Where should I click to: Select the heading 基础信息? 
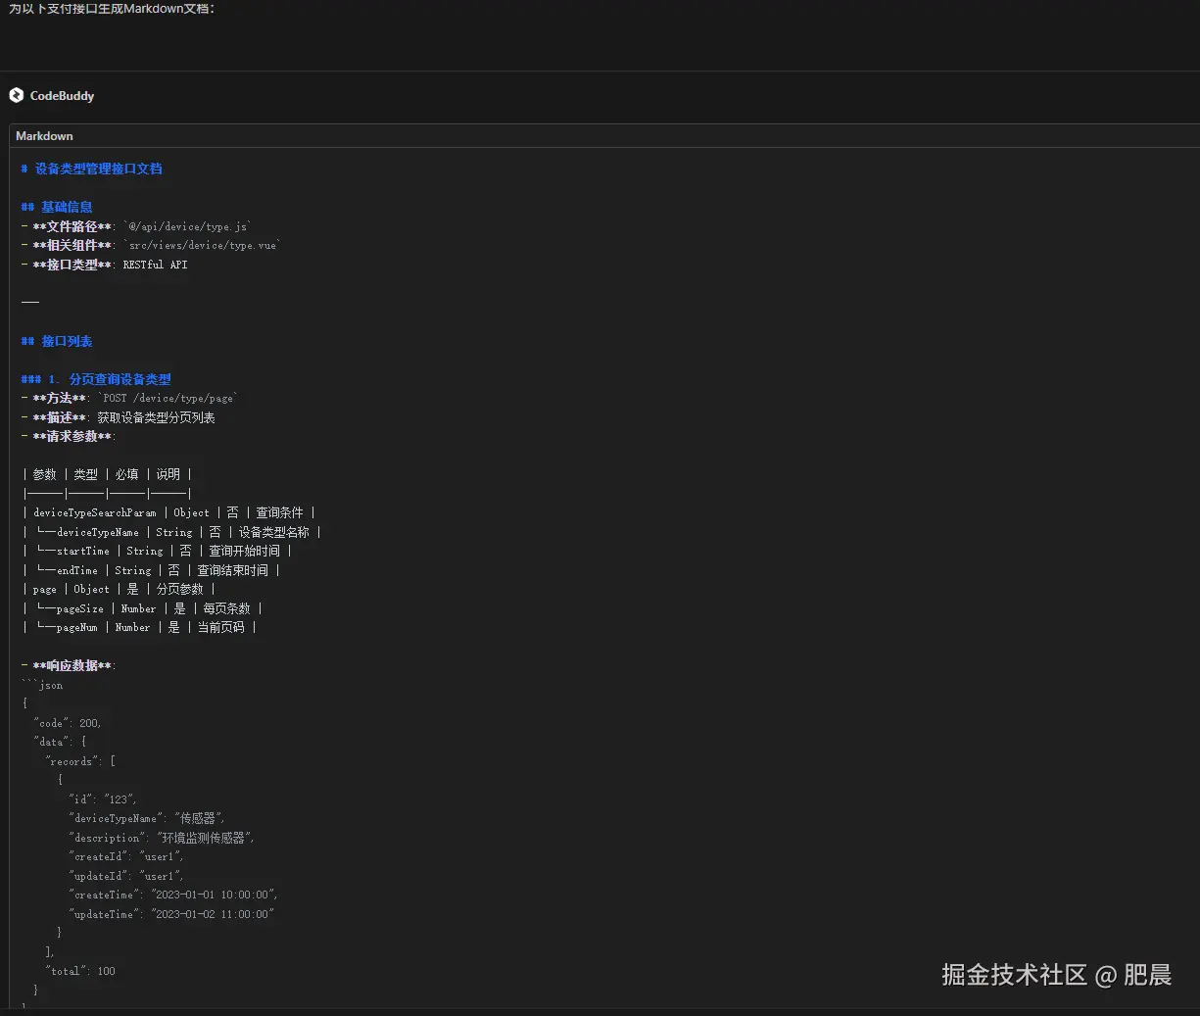pyautogui.click(x=57, y=207)
